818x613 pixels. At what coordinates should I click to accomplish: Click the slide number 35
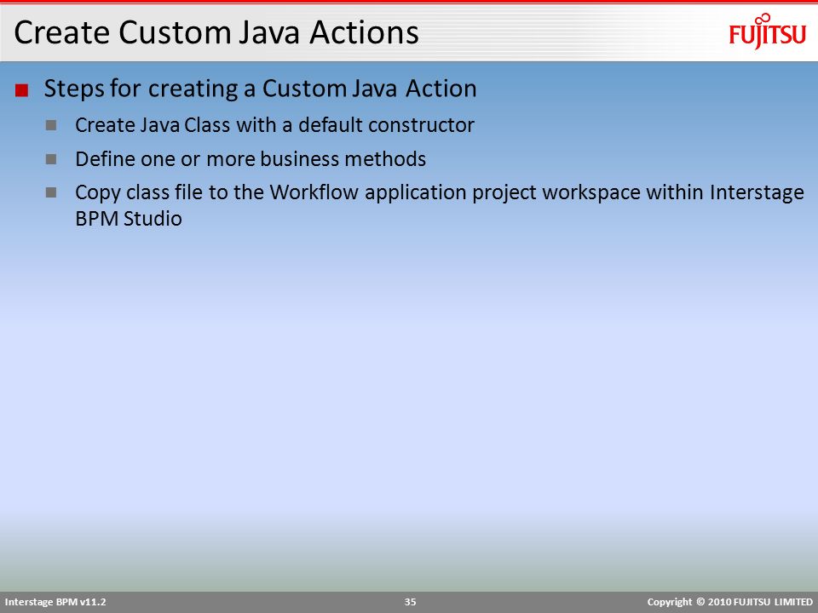tap(410, 602)
